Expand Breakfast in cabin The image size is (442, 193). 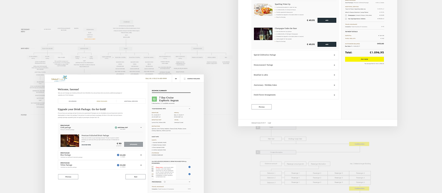coord(334,75)
